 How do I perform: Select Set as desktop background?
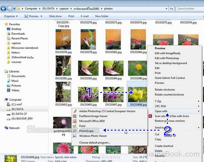click(171, 63)
